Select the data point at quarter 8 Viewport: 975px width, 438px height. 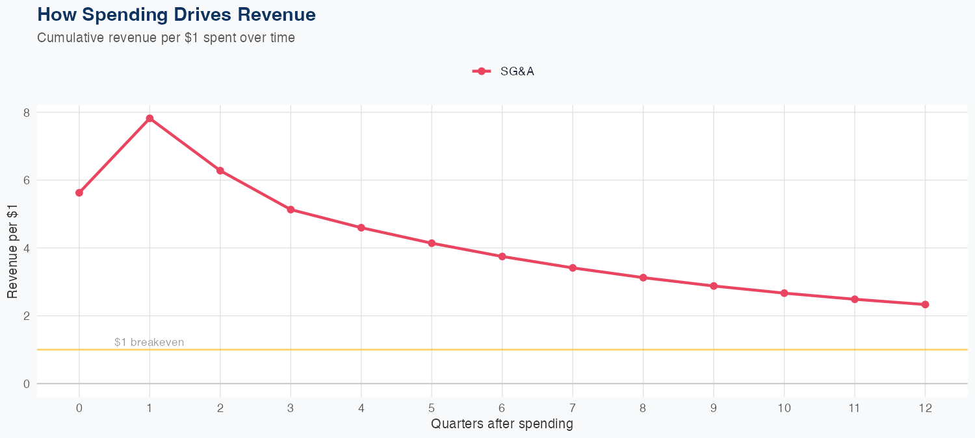pyautogui.click(x=643, y=278)
